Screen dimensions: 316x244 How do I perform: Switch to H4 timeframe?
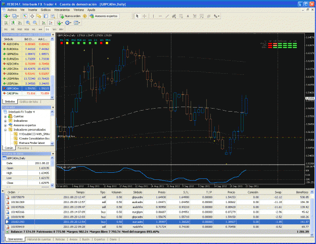click(x=40, y=29)
